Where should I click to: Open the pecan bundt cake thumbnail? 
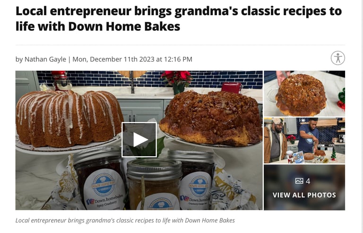(304, 93)
